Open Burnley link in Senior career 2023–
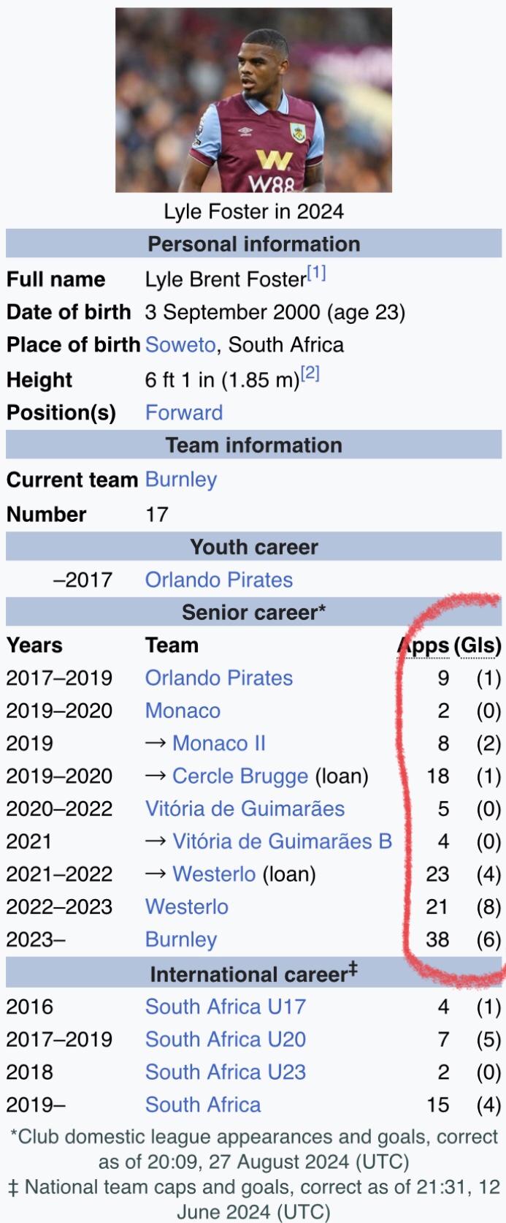Screen dimensions: 506x1223 pos(181,940)
